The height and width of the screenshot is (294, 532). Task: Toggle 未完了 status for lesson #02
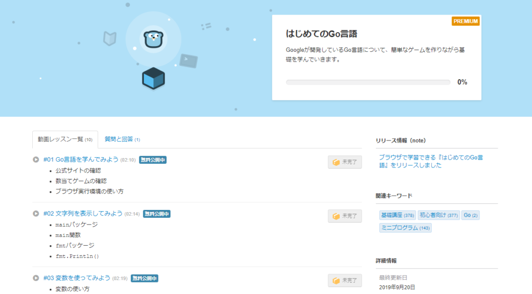pyautogui.click(x=345, y=216)
